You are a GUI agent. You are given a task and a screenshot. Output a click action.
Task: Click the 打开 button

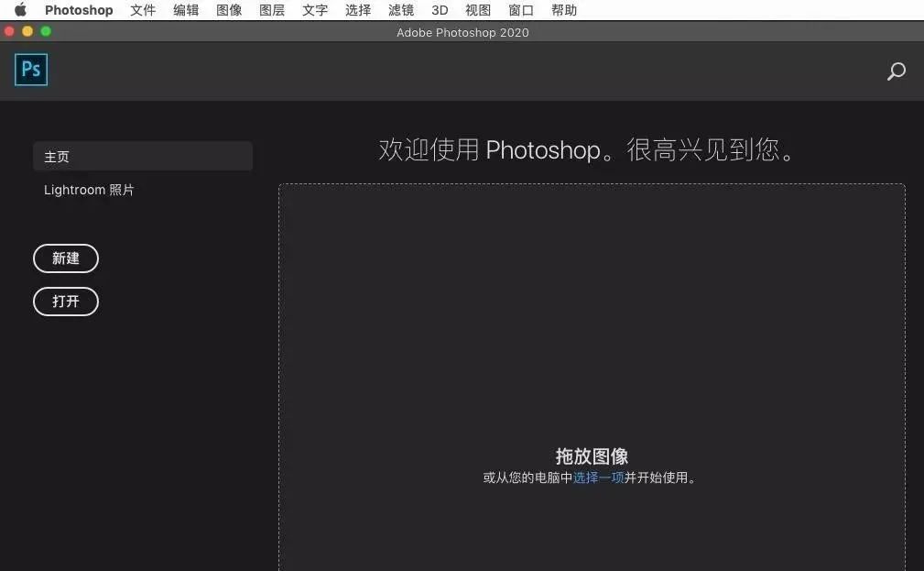(66, 302)
